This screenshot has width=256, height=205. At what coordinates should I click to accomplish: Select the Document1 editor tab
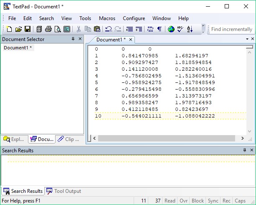pos(111,40)
